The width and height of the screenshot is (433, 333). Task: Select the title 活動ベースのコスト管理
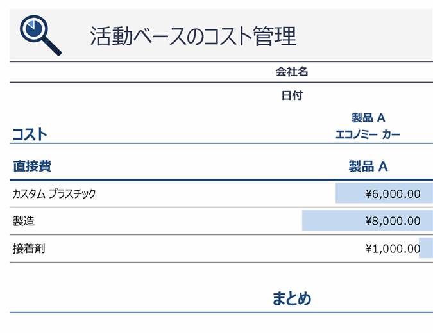pos(193,37)
